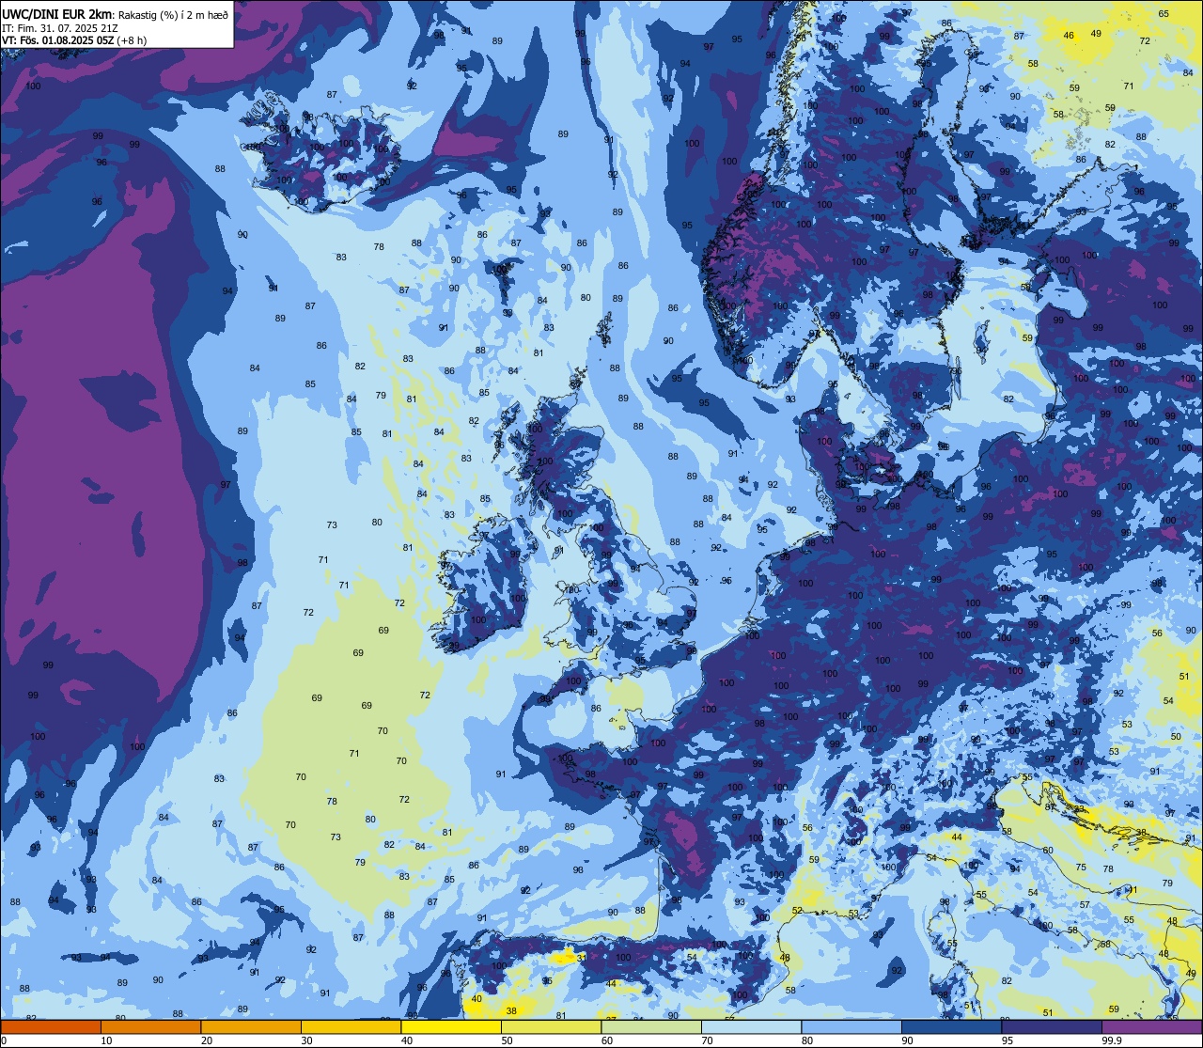Viewport: 1203px width, 1048px height.
Task: Click the '80' tick label under the legend
Action: click(807, 1040)
